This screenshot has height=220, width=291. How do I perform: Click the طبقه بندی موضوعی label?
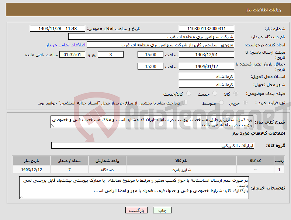(x=266, y=94)
